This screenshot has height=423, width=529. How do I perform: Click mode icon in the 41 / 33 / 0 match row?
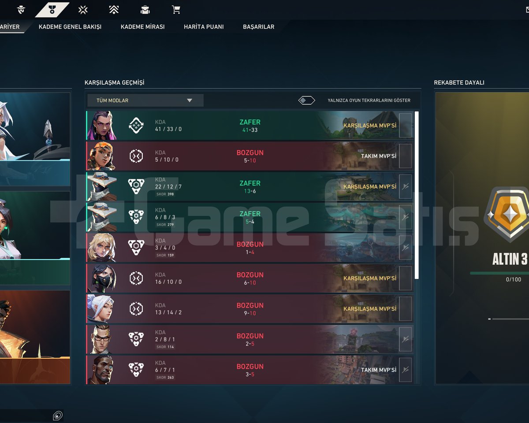[x=136, y=126]
